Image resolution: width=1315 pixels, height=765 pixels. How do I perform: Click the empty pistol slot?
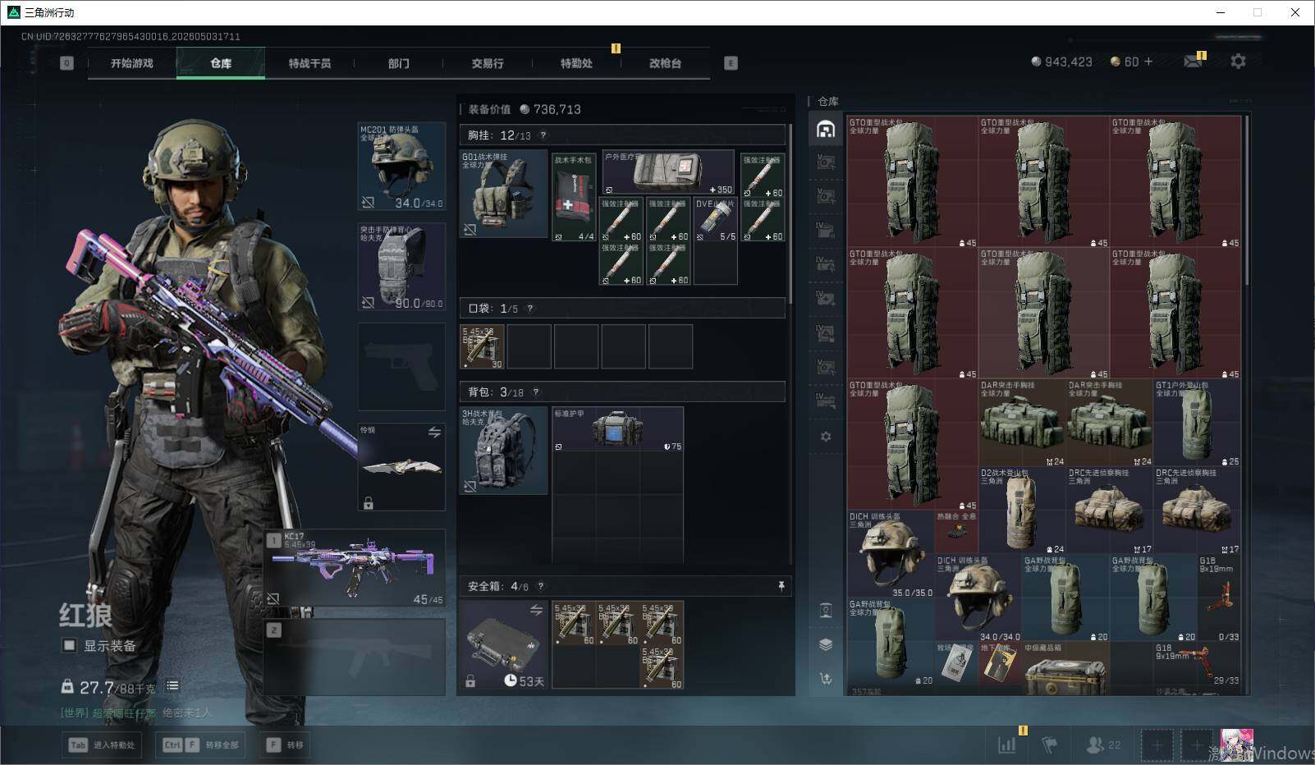tap(402, 367)
